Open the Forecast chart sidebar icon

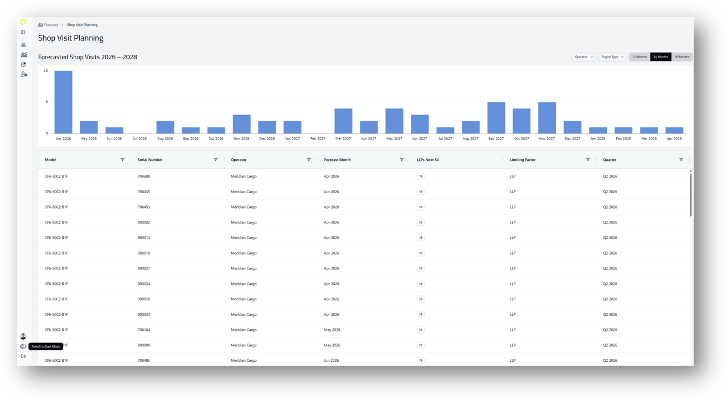click(23, 55)
